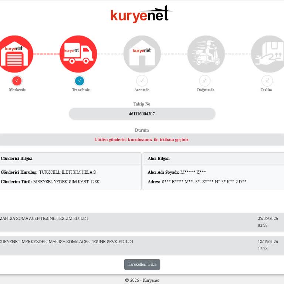The width and height of the screenshot is (284, 284).
Task: Click the Takip No label
Action: [142, 104]
